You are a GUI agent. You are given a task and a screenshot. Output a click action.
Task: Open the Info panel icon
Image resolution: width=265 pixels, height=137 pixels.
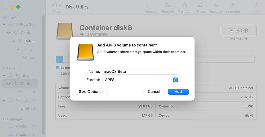point(256,6)
